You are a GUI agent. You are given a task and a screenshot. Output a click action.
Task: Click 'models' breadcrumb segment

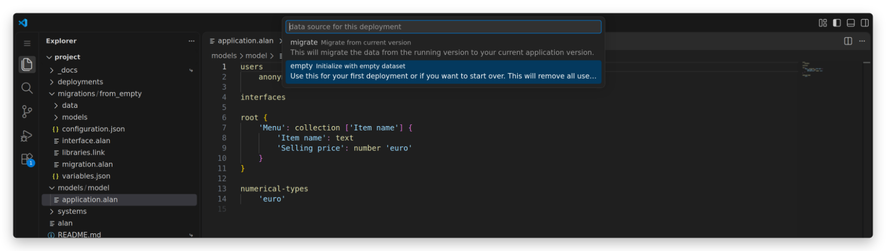(x=224, y=56)
